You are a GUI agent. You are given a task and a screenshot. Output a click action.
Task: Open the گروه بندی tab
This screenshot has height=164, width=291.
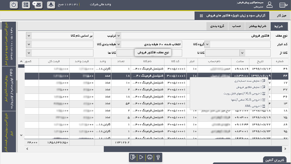217,26
